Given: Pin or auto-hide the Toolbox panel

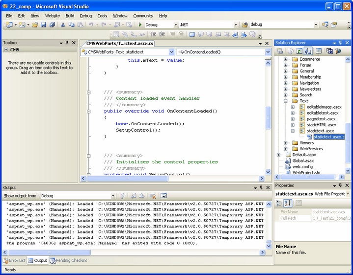Looking at the screenshot, I should click(x=67, y=43).
